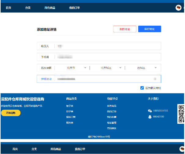Focus the 手机号 input field
Image resolution: width=185 pixels, height=154 pixels.
pos(107,57)
